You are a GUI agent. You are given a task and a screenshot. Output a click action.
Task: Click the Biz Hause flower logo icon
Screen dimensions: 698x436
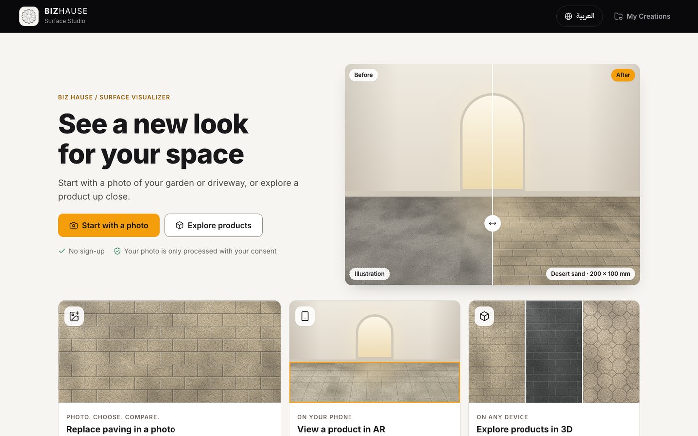(x=29, y=16)
